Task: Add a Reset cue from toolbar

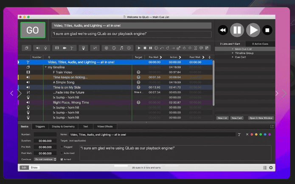Action: click(162, 48)
